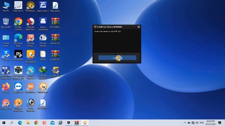Launch Format Factory shortcut

[43, 41]
